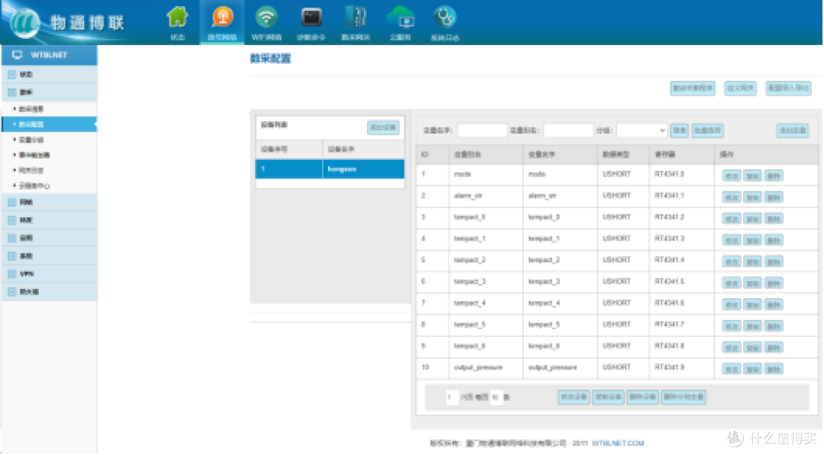Screen dimensions: 824x455
Task: Open the cloud service monitor icon
Action: coord(401,18)
